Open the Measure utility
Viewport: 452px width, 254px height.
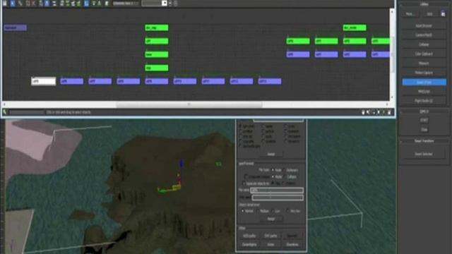point(424,63)
